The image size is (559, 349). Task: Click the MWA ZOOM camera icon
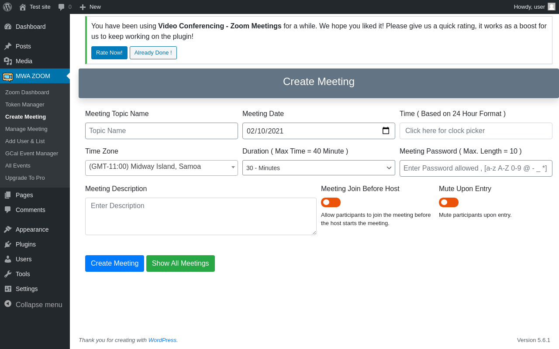tap(8, 77)
